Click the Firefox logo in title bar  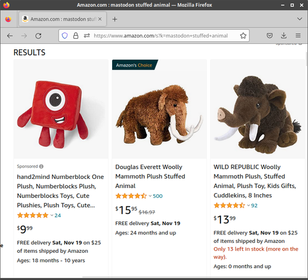(6, 5)
